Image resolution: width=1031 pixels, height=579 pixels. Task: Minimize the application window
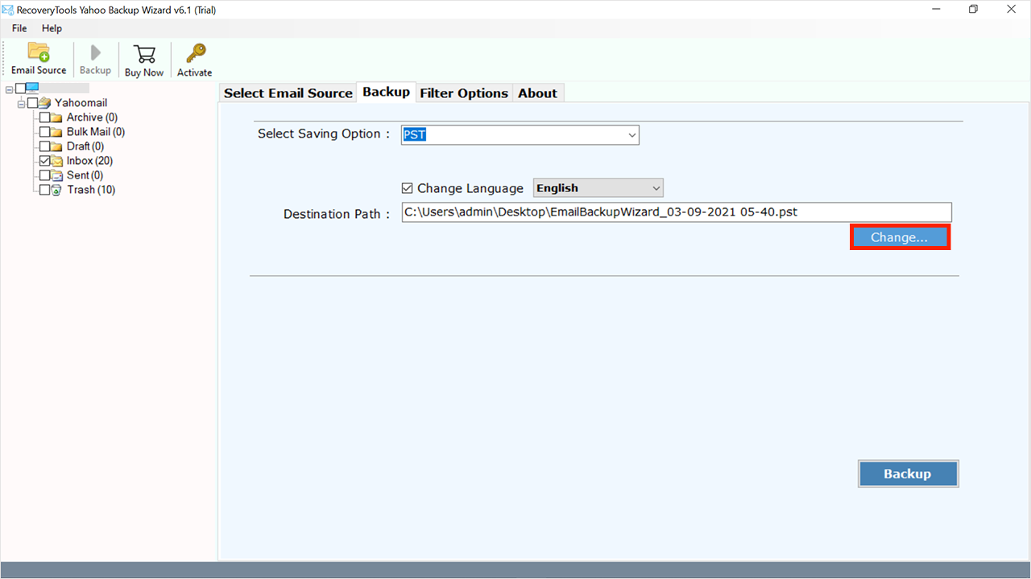tap(936, 10)
